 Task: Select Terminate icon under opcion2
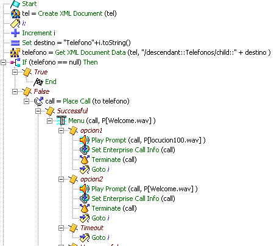click(85, 208)
